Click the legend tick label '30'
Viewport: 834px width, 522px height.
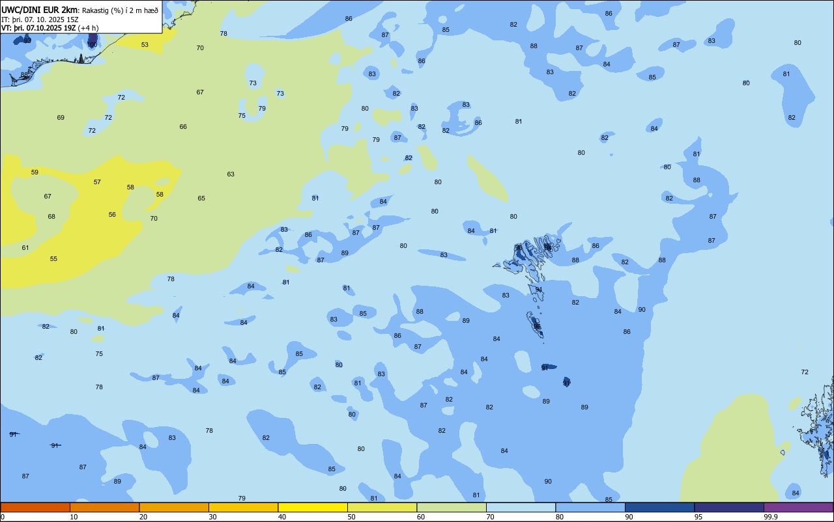click(213, 517)
